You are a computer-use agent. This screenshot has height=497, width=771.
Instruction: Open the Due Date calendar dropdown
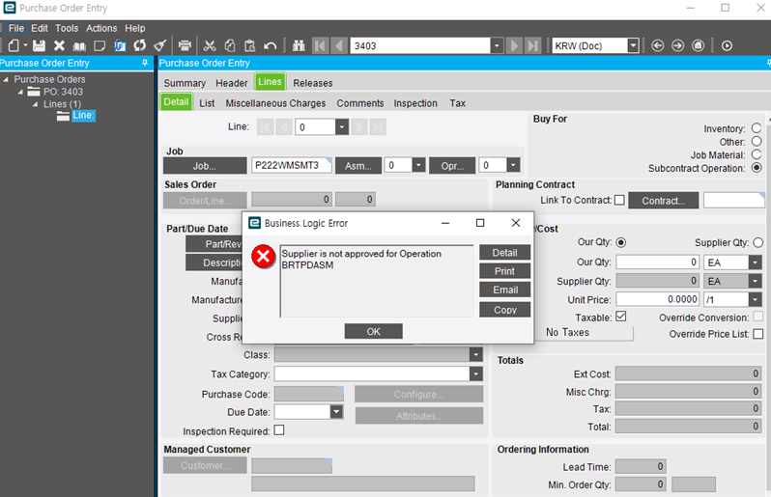336,411
